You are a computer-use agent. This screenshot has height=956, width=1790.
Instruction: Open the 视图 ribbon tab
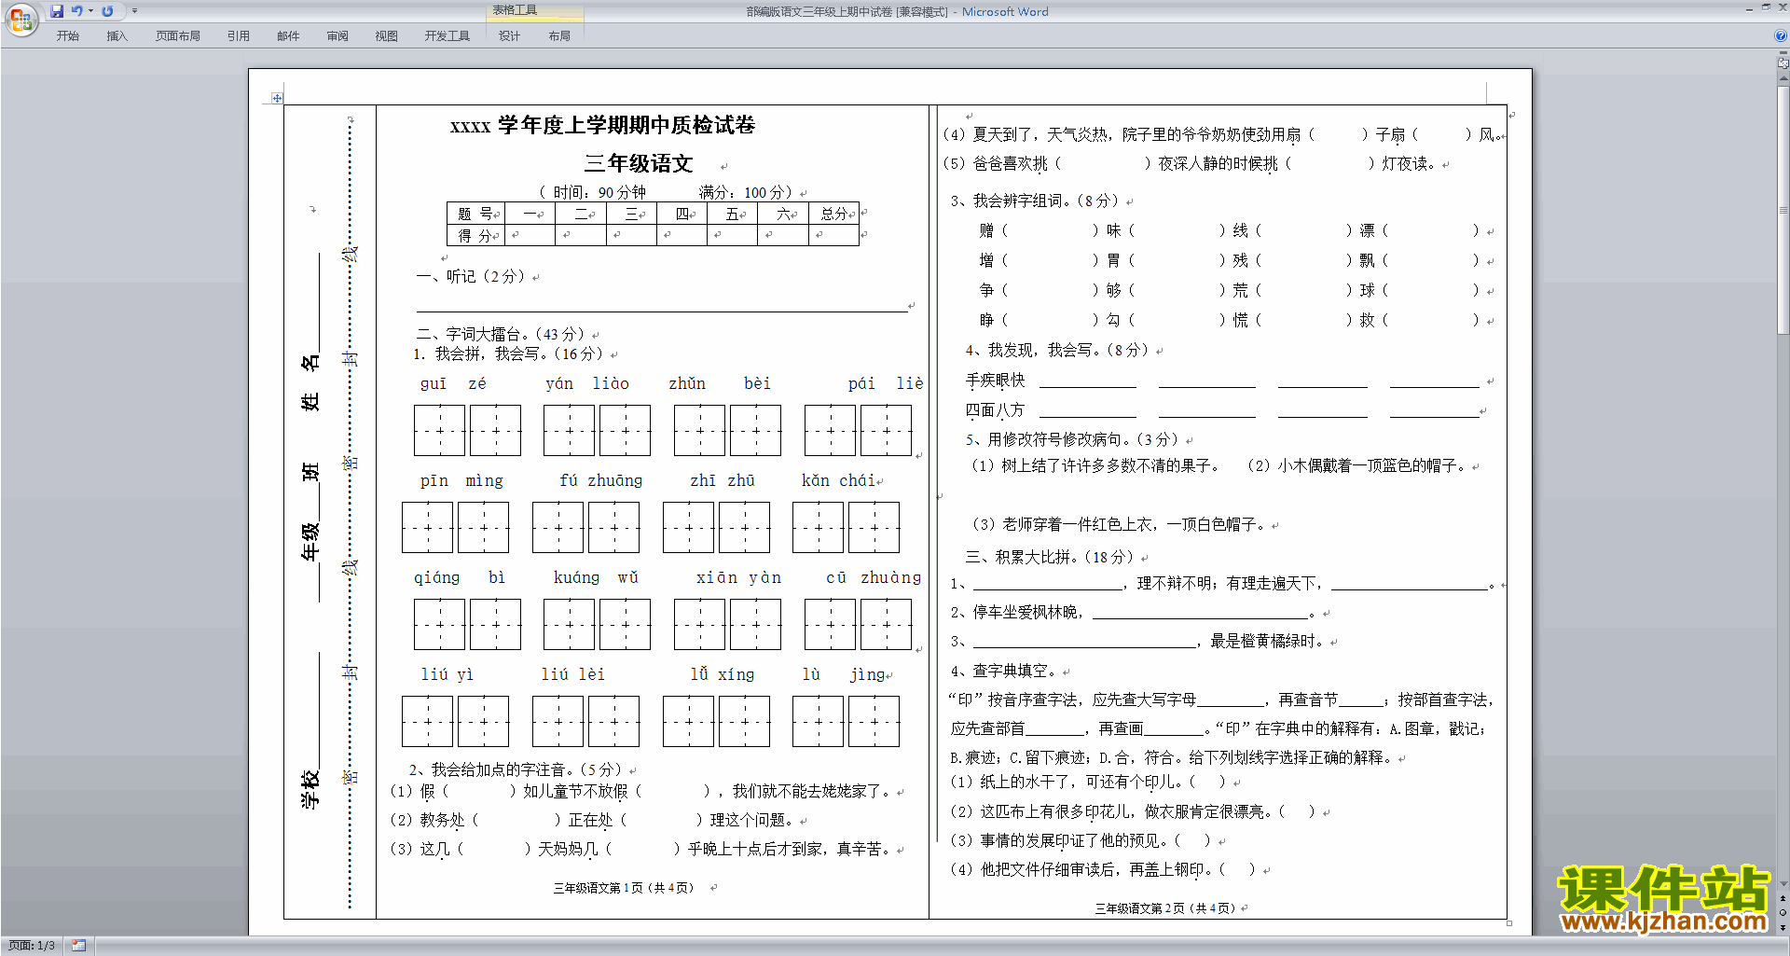pos(386,36)
